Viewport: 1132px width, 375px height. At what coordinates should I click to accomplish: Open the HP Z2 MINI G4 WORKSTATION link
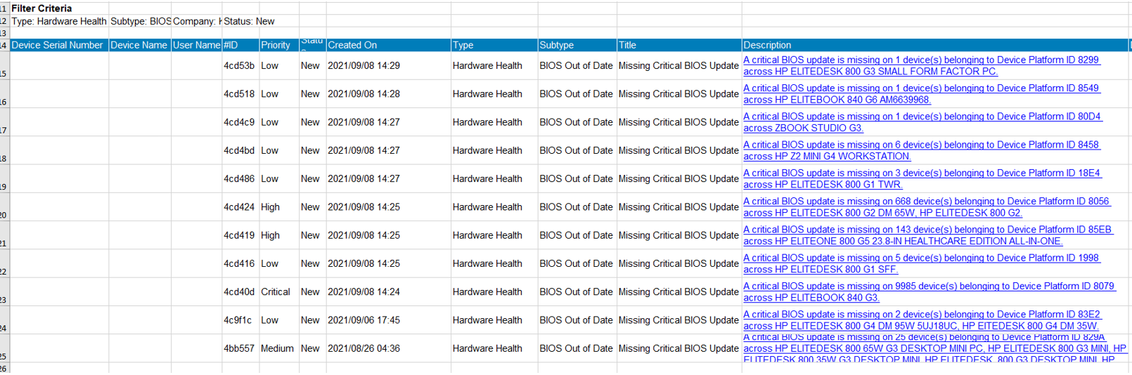(827, 156)
